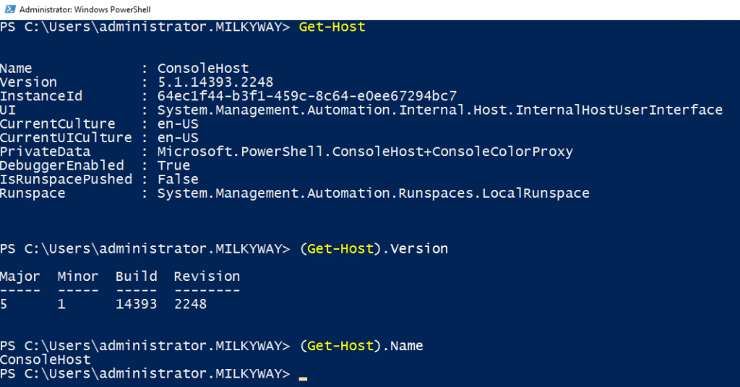This screenshot has height=387, width=740.
Task: Click the InstanceId GUID value
Action: click(x=306, y=96)
